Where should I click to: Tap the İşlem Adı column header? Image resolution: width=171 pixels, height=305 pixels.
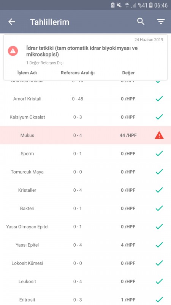coord(27,73)
